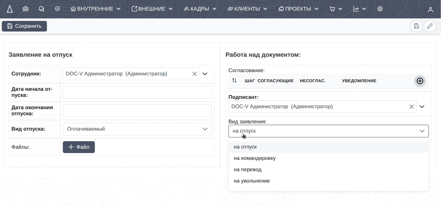Open the checkmark tasks icon
The width and height of the screenshot is (441, 207).
point(57,9)
